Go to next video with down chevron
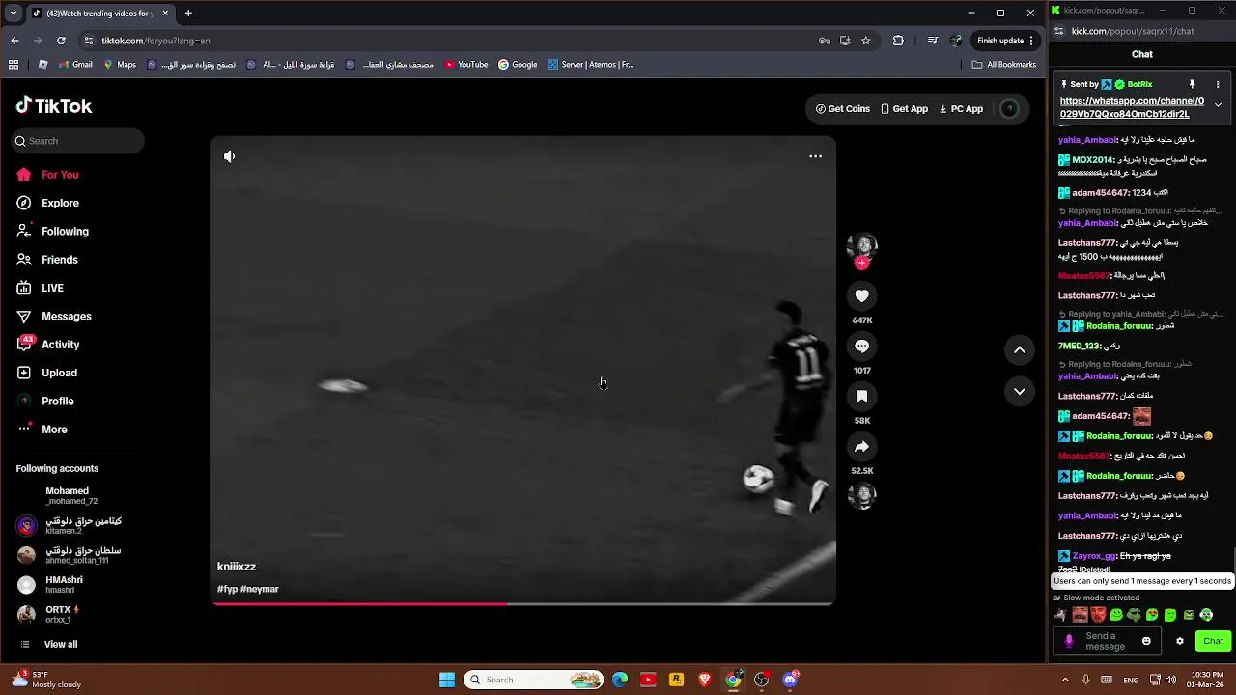Viewport: 1236px width, 695px height. (1020, 391)
